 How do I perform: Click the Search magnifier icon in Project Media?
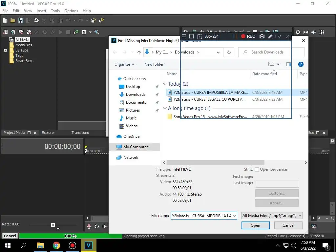[97, 32]
